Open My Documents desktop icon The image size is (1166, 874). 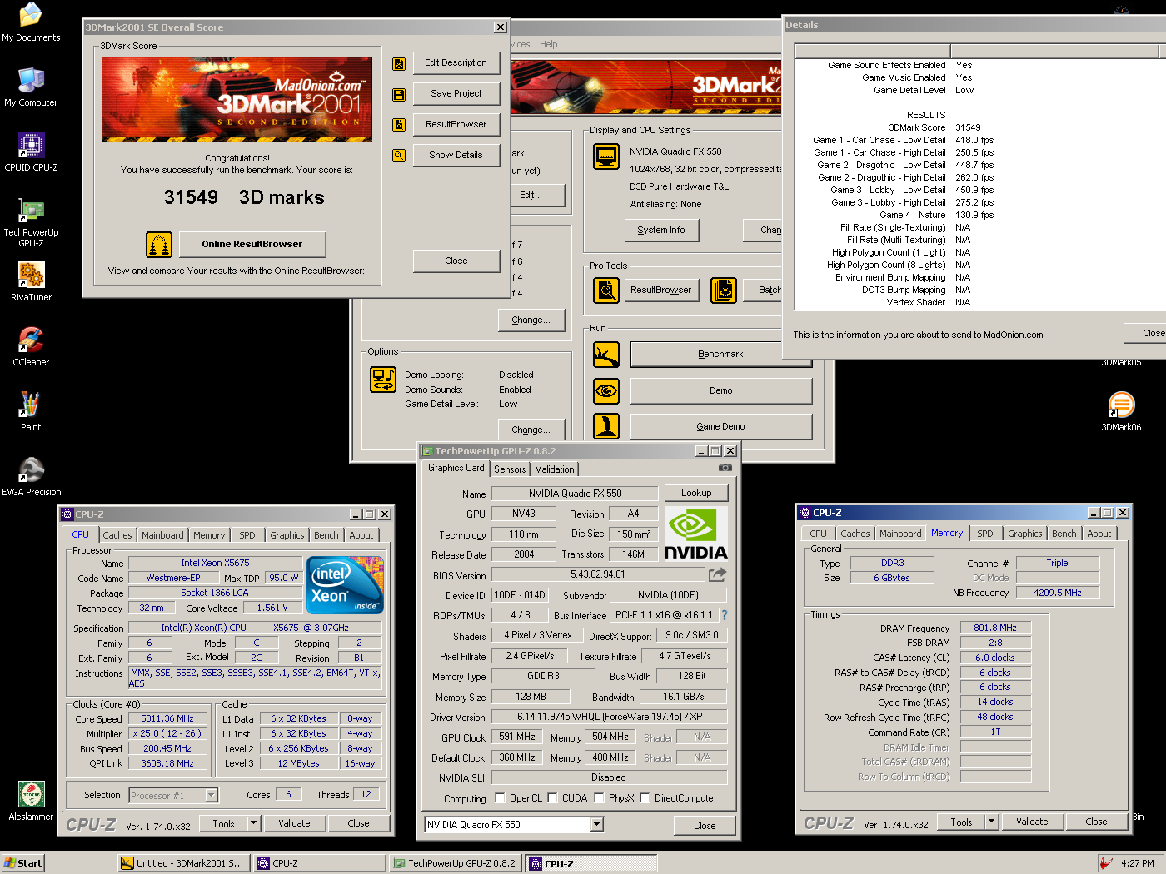31,22
